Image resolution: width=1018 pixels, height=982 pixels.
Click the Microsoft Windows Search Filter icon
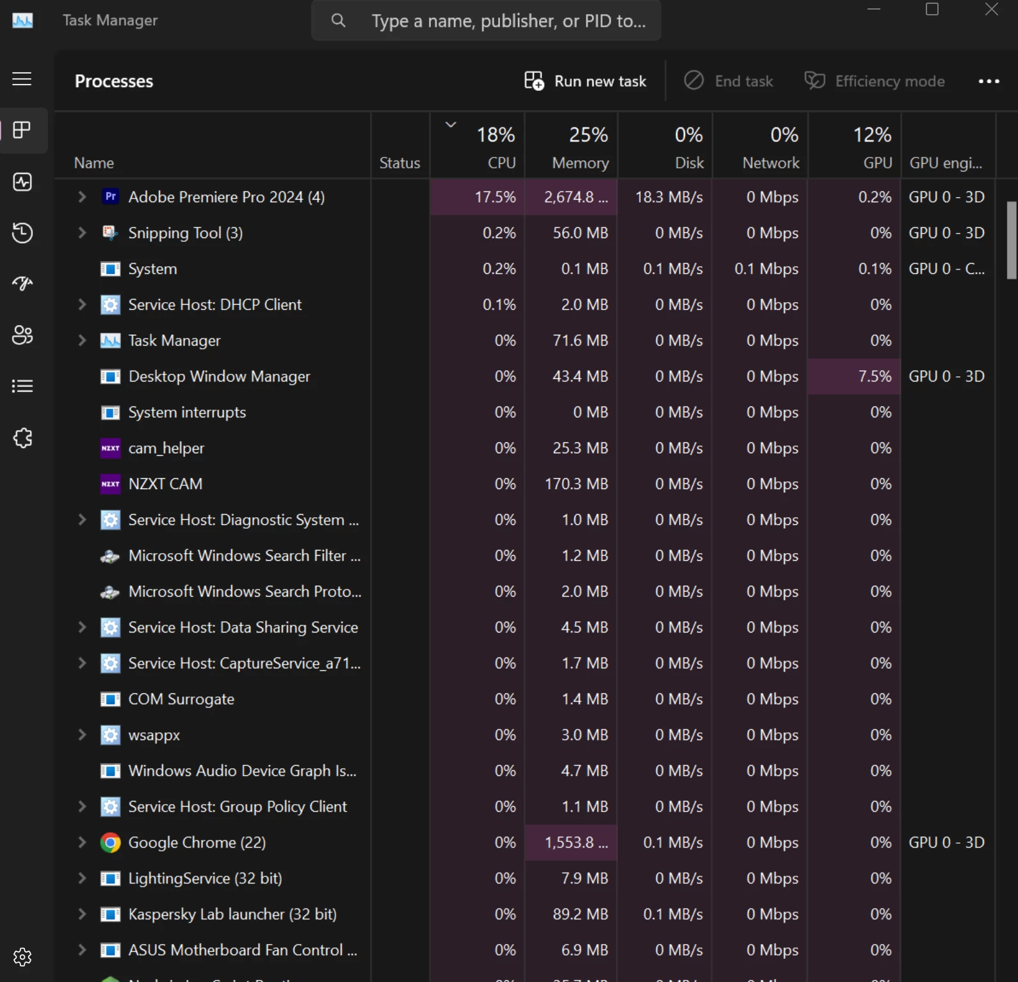pyautogui.click(x=110, y=556)
